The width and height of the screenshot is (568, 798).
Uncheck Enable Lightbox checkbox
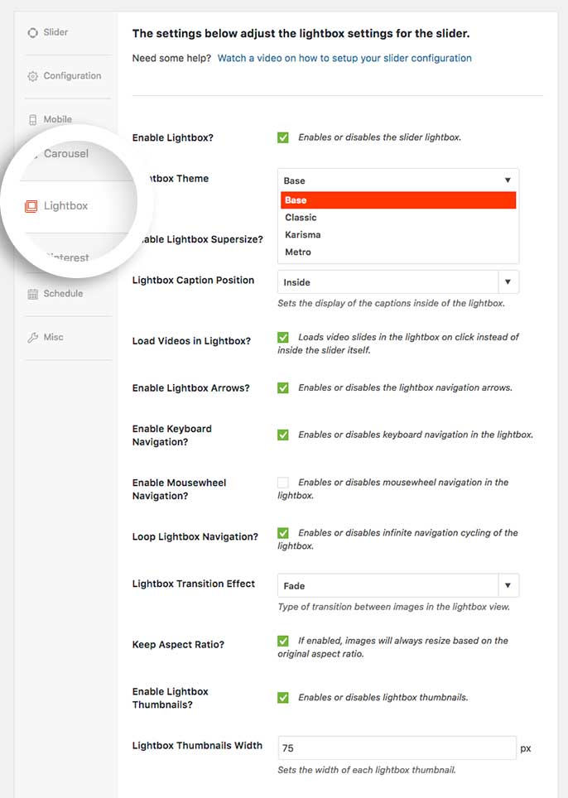point(283,137)
